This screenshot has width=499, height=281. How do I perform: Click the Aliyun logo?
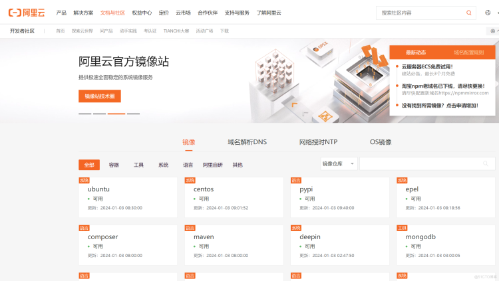coord(27,13)
